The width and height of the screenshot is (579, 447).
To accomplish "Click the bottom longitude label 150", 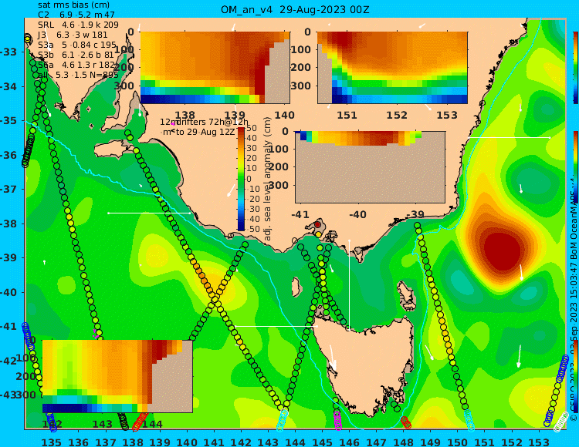I will point(458,442).
